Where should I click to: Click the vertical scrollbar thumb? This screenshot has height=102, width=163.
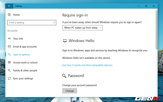click(x=157, y=30)
